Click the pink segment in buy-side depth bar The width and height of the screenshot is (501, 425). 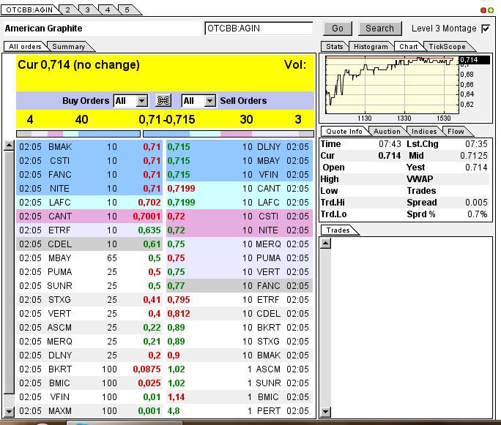55,134
